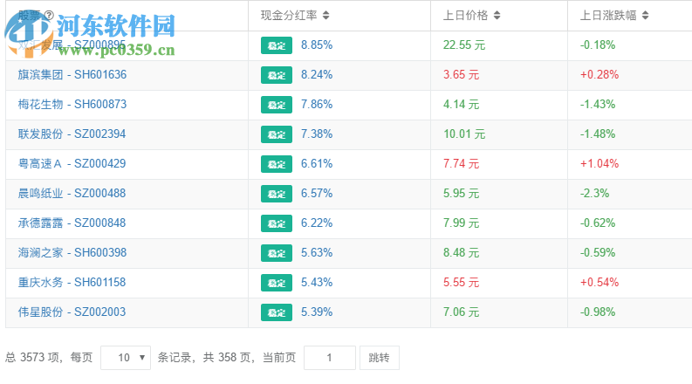Click price 7.74 元

(x=461, y=163)
